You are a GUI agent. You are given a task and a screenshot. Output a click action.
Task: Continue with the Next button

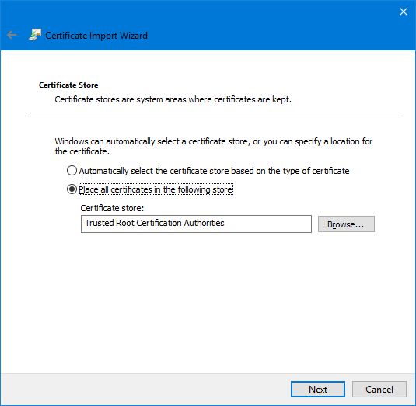pyautogui.click(x=318, y=390)
